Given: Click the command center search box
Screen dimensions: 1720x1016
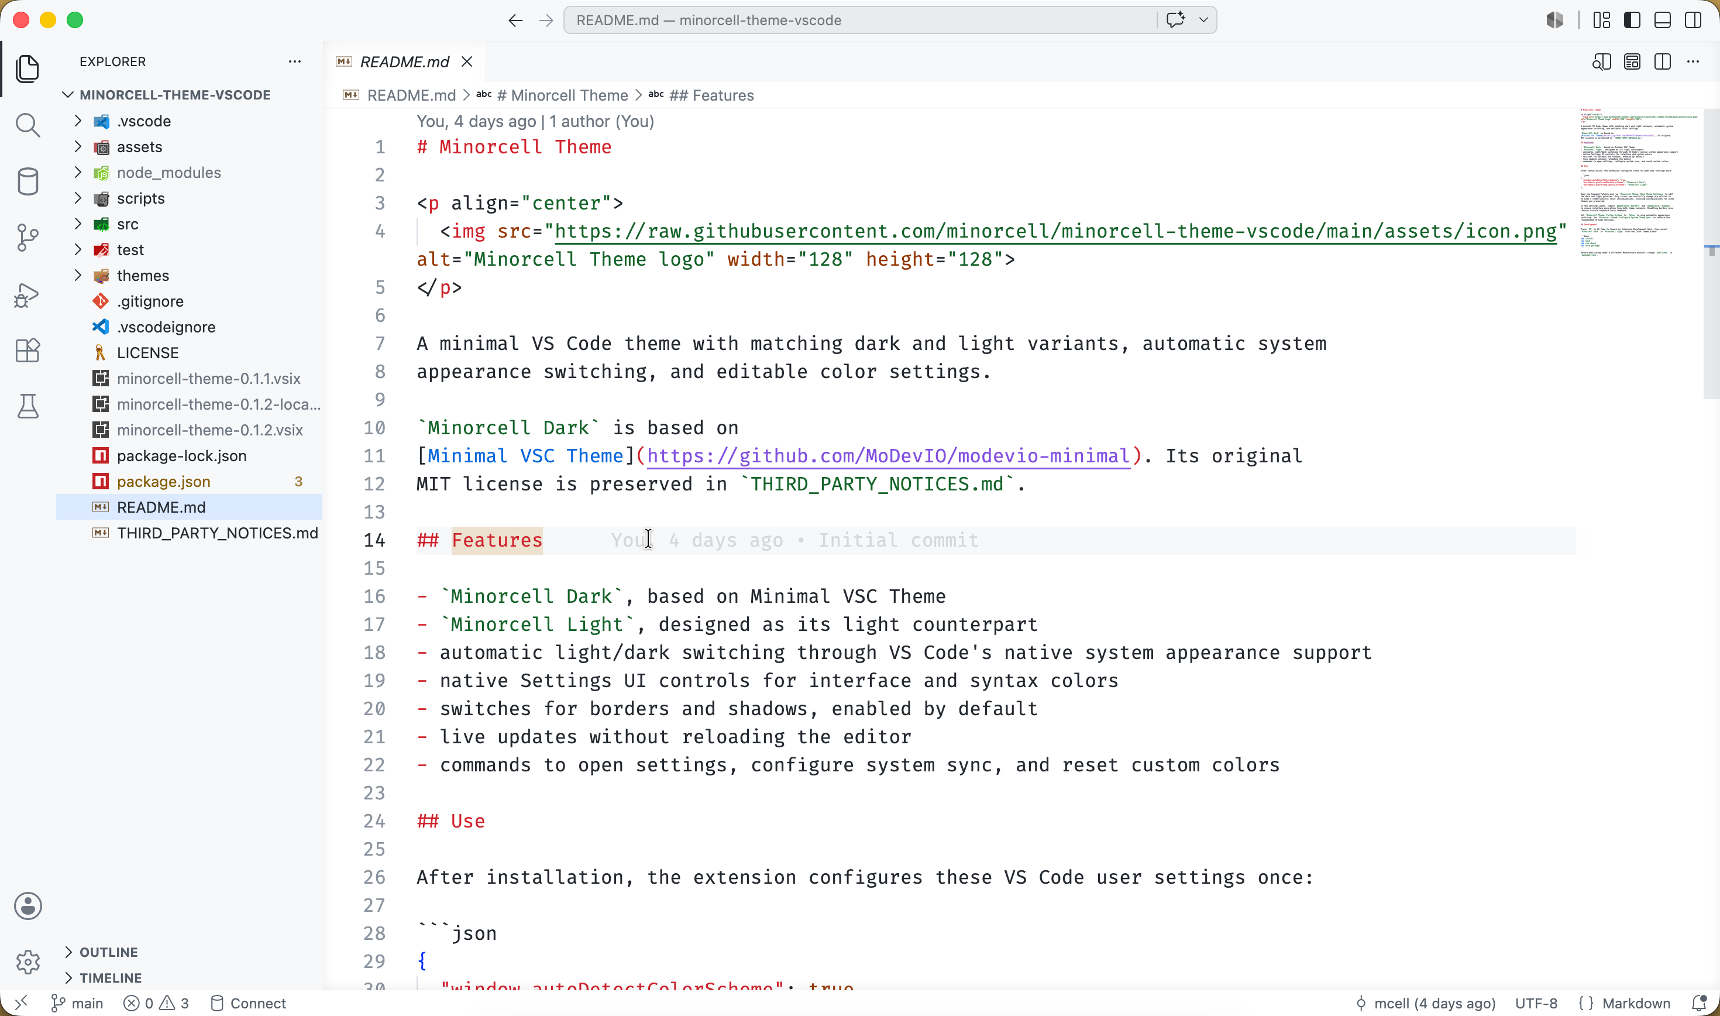Looking at the screenshot, I should pos(861,20).
